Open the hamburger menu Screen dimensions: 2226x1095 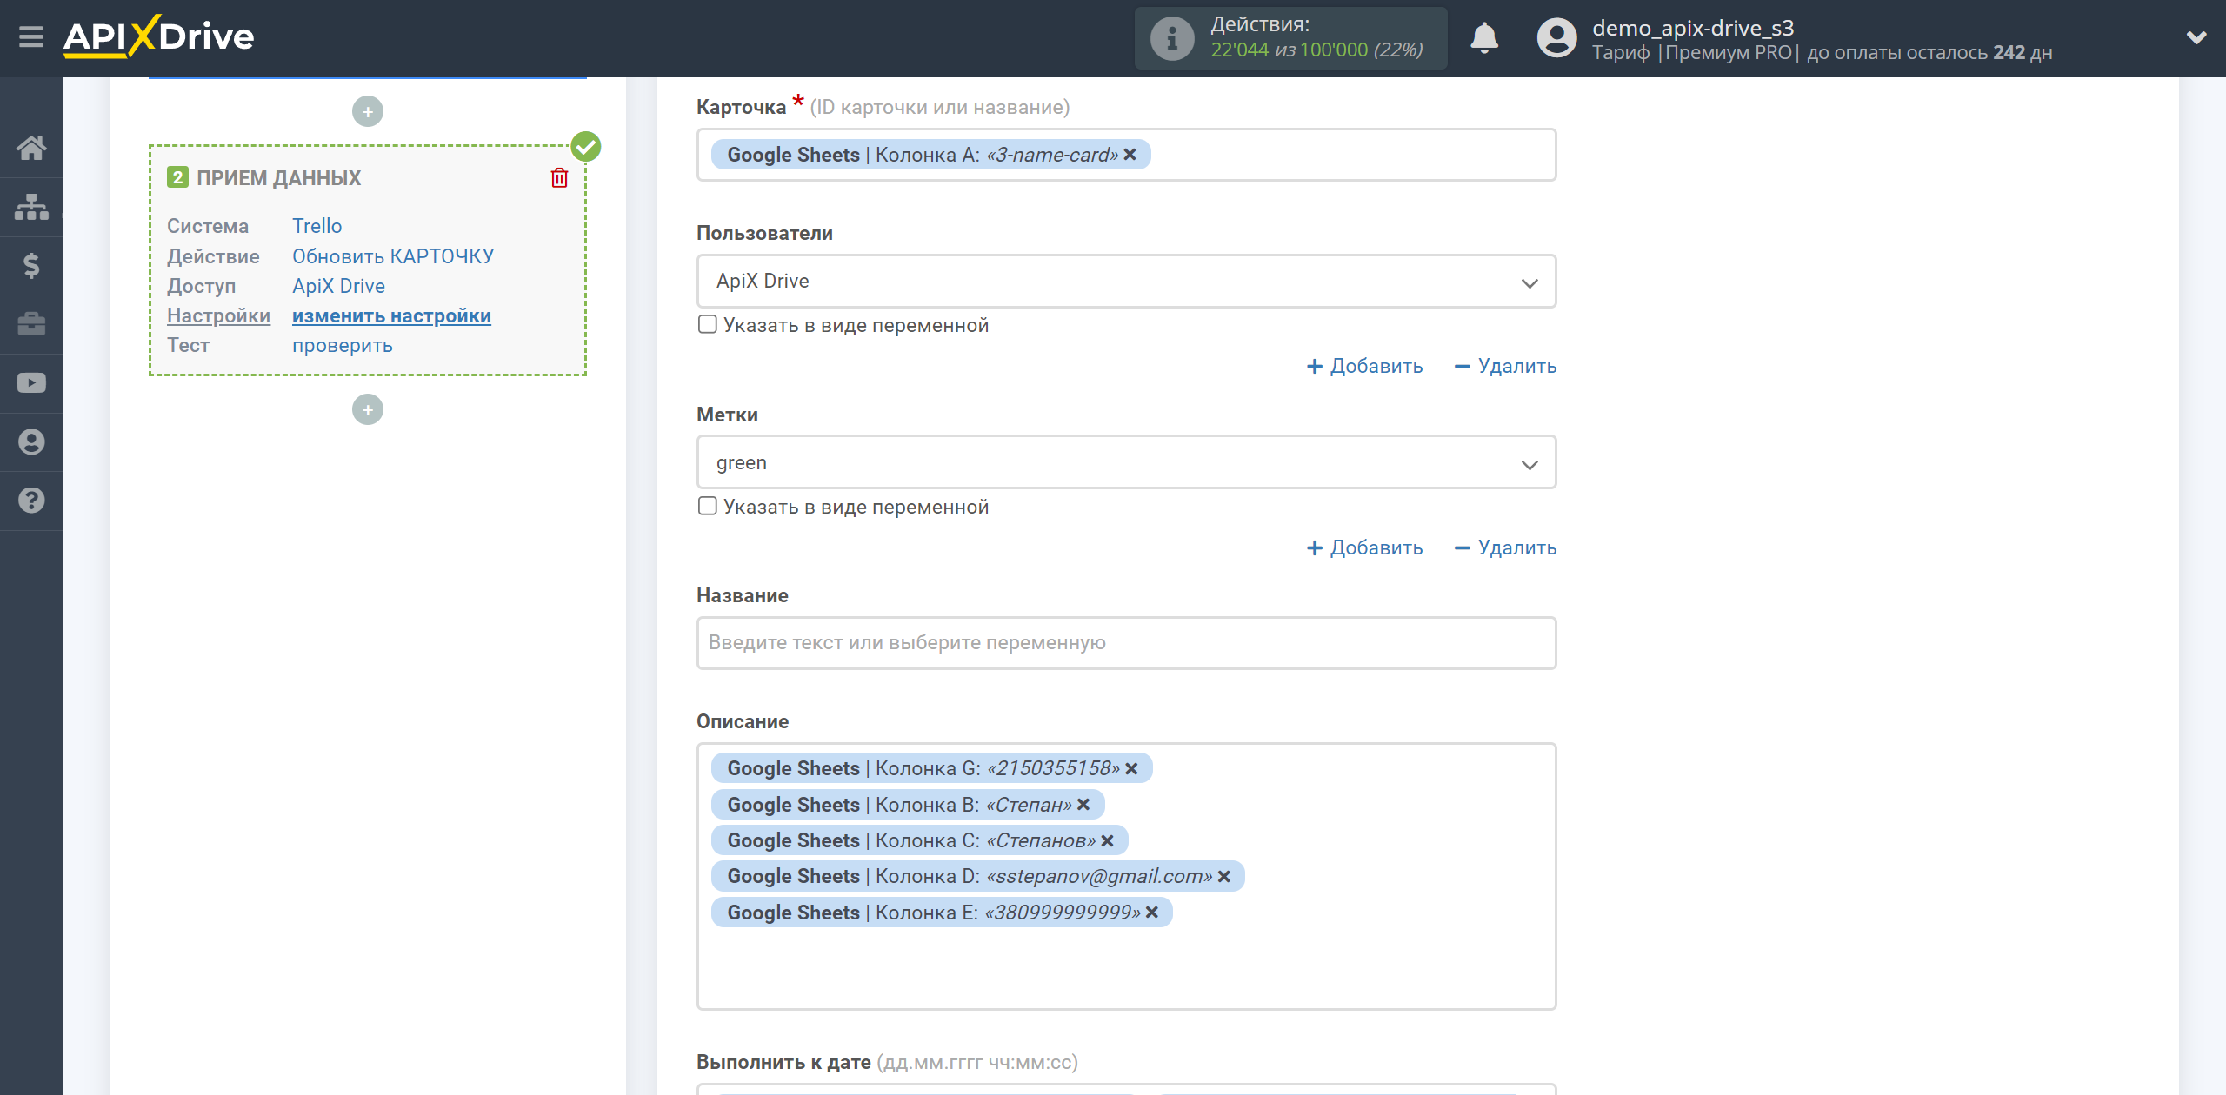(x=31, y=37)
